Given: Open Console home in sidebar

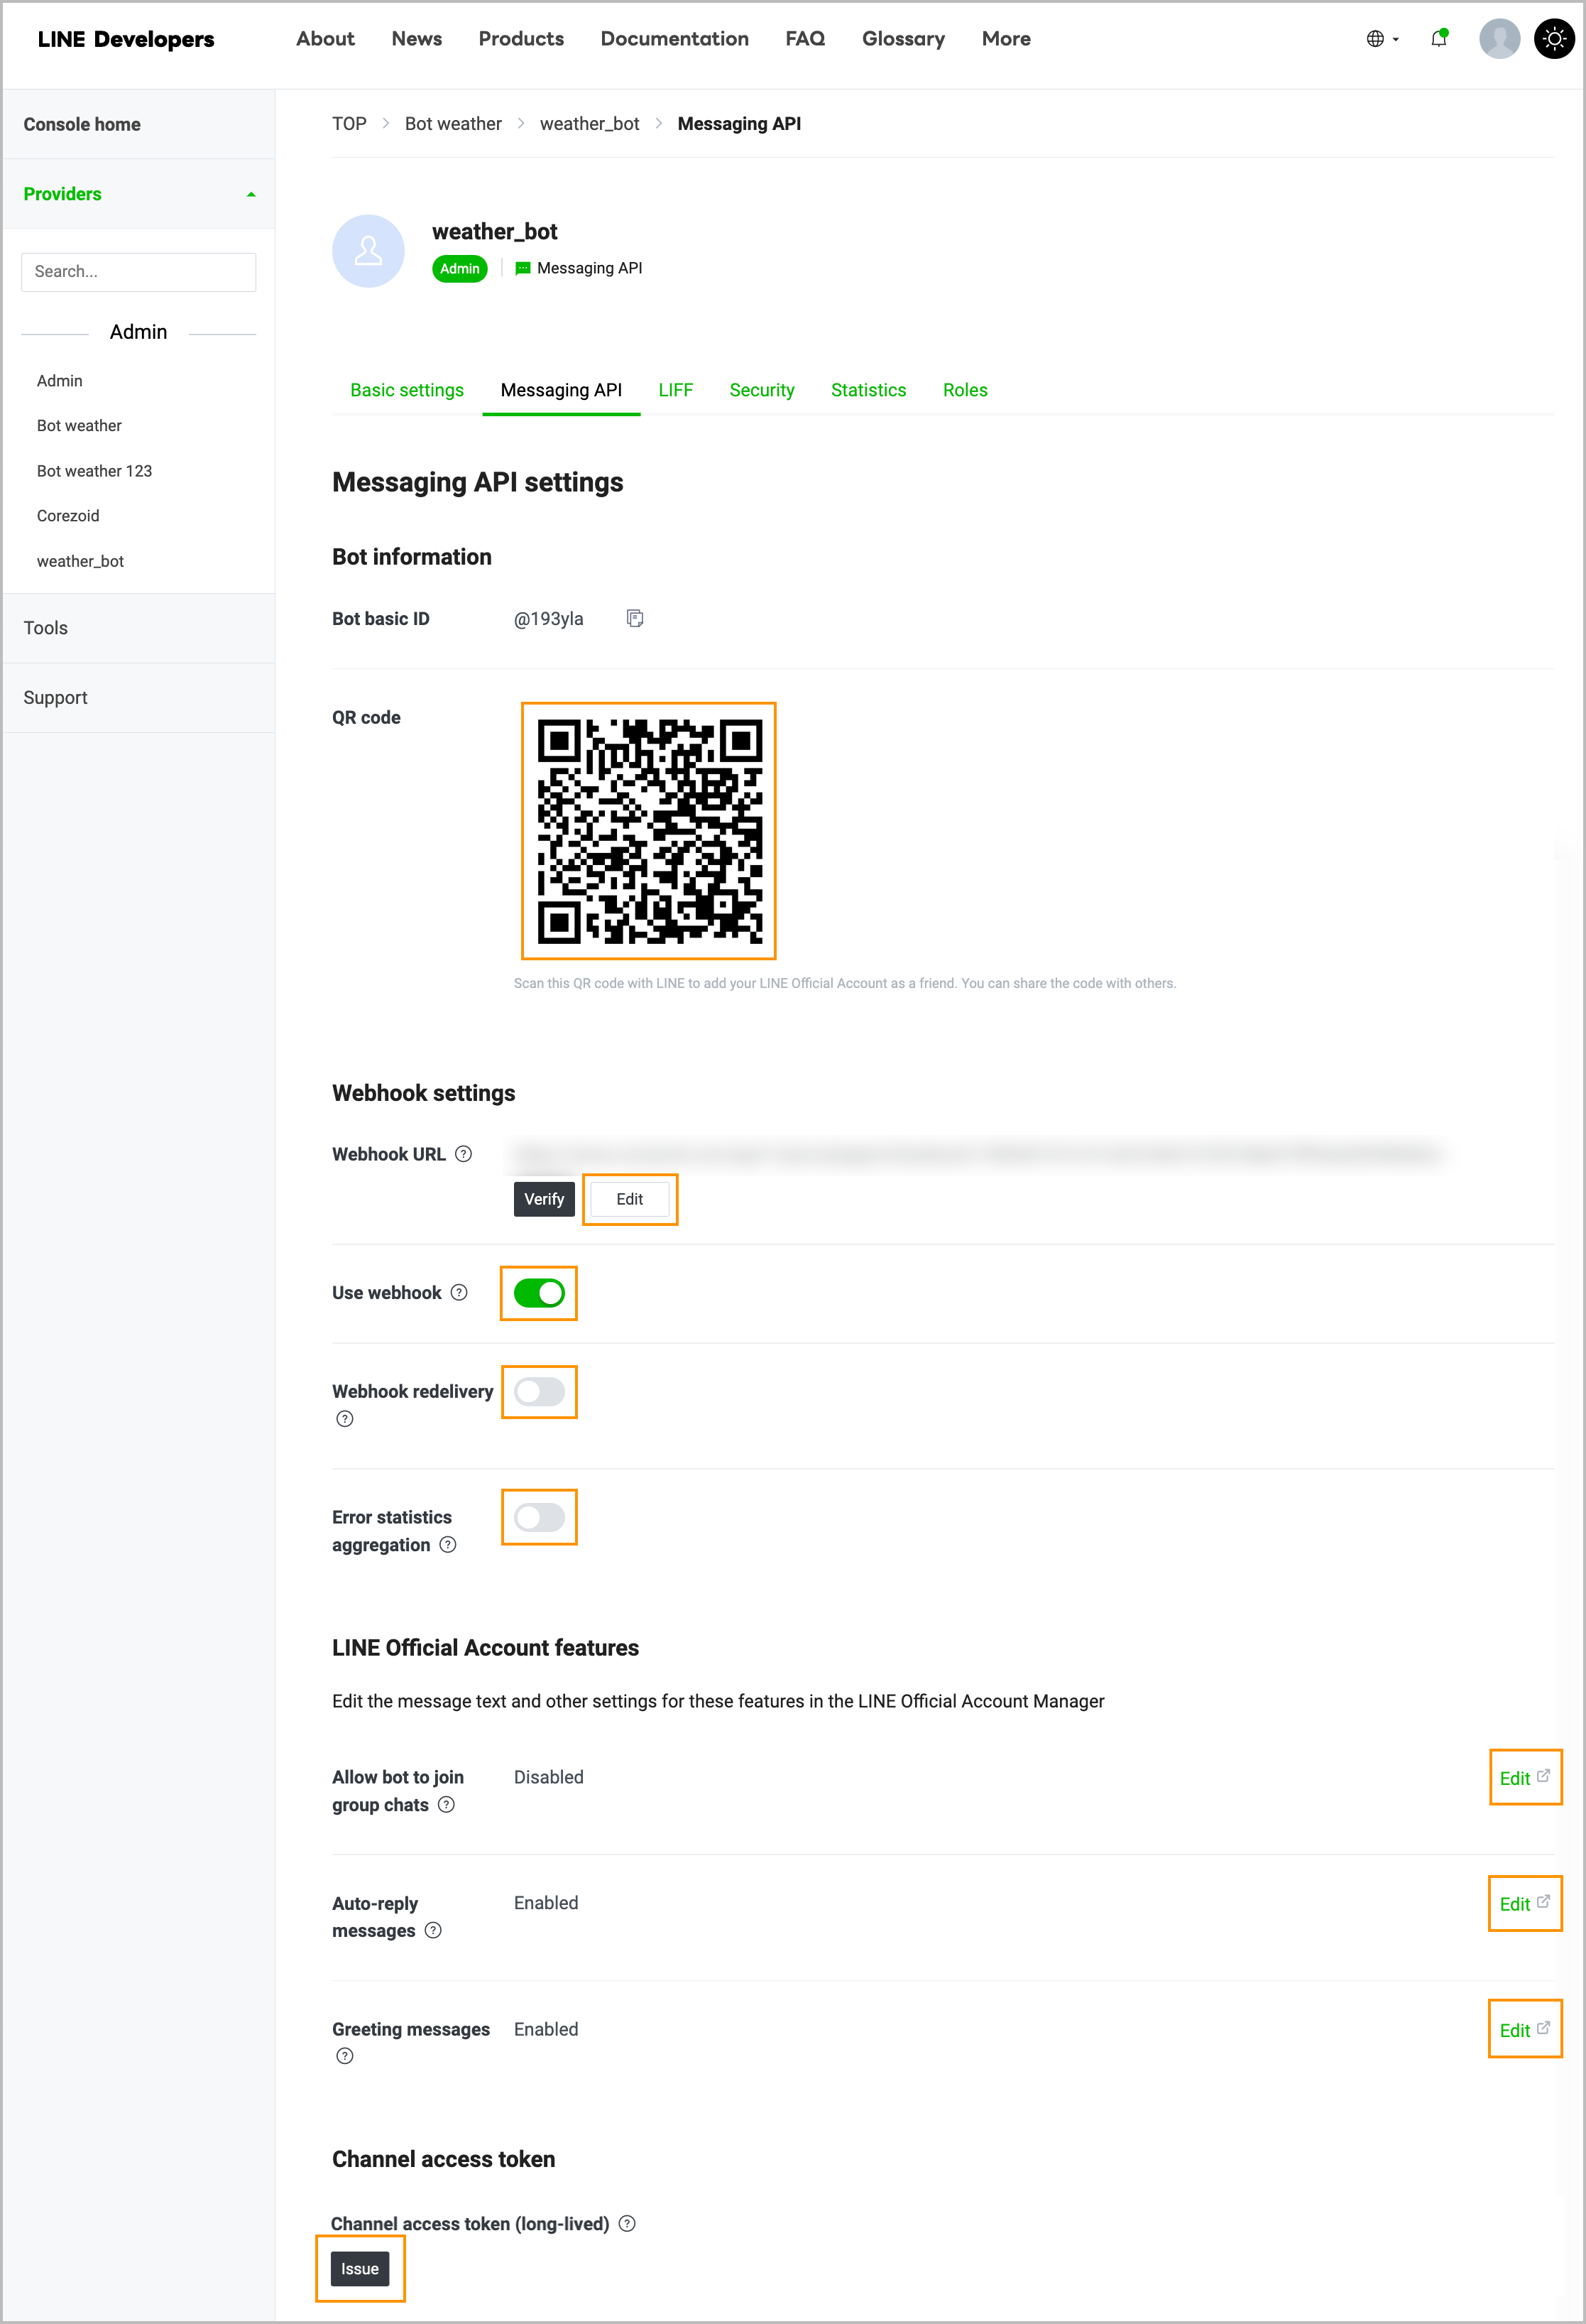Looking at the screenshot, I should (139, 124).
